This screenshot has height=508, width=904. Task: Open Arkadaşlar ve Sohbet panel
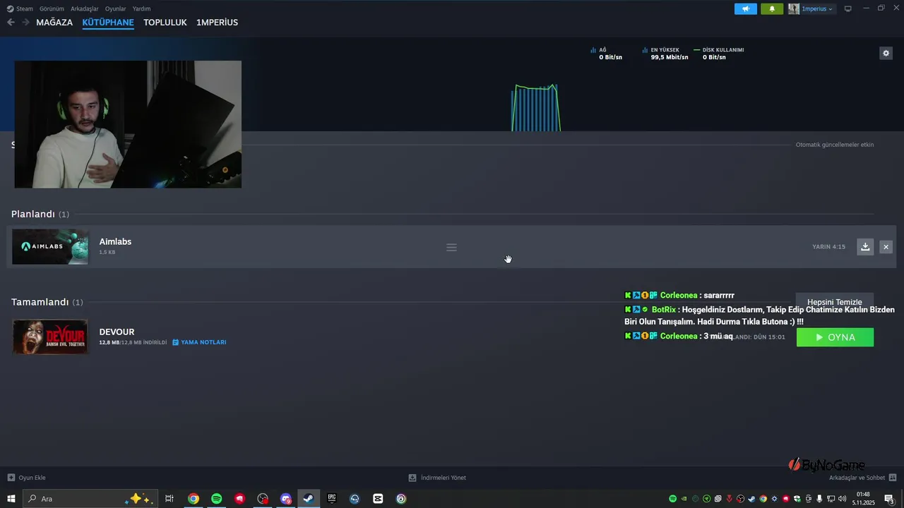[x=862, y=478]
